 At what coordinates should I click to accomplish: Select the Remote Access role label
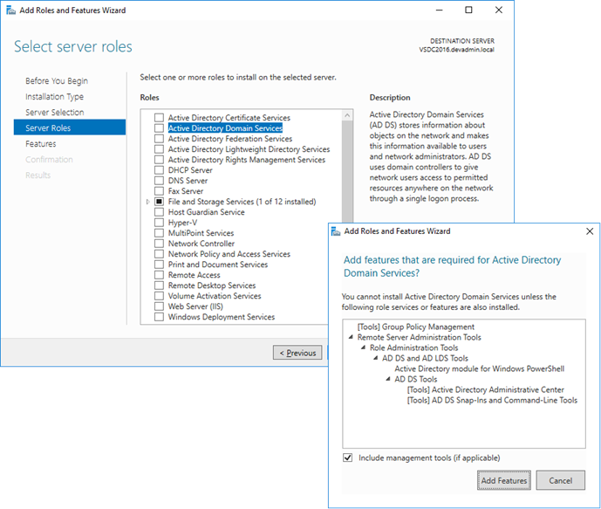click(194, 275)
